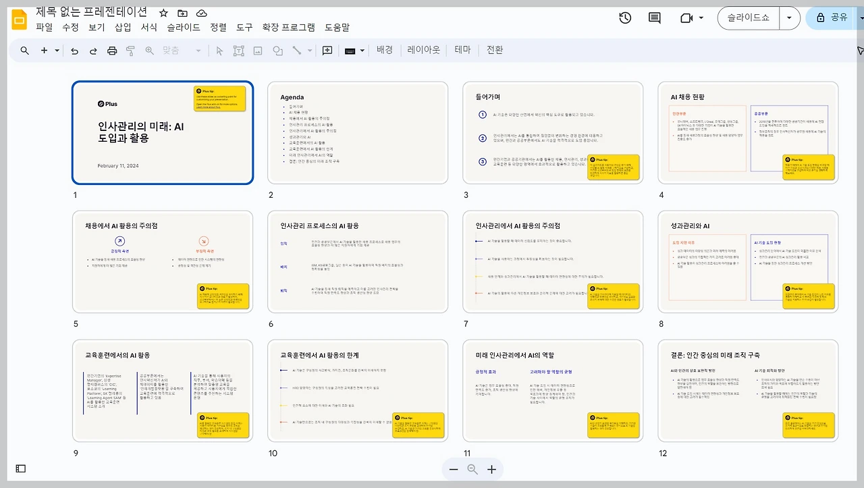This screenshot has width=864, height=488.
Task: Click the insert image icon
Action: click(x=258, y=51)
